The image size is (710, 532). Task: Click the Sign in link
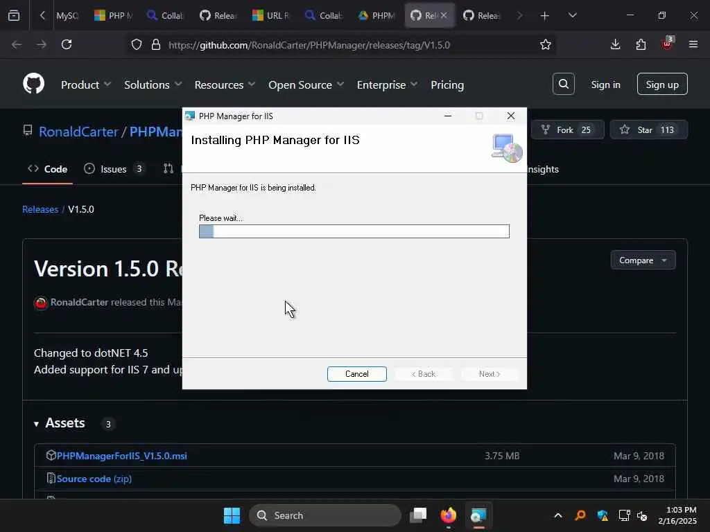coord(605,85)
